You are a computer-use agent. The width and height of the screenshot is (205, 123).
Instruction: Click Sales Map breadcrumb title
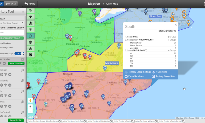pos(112,4)
